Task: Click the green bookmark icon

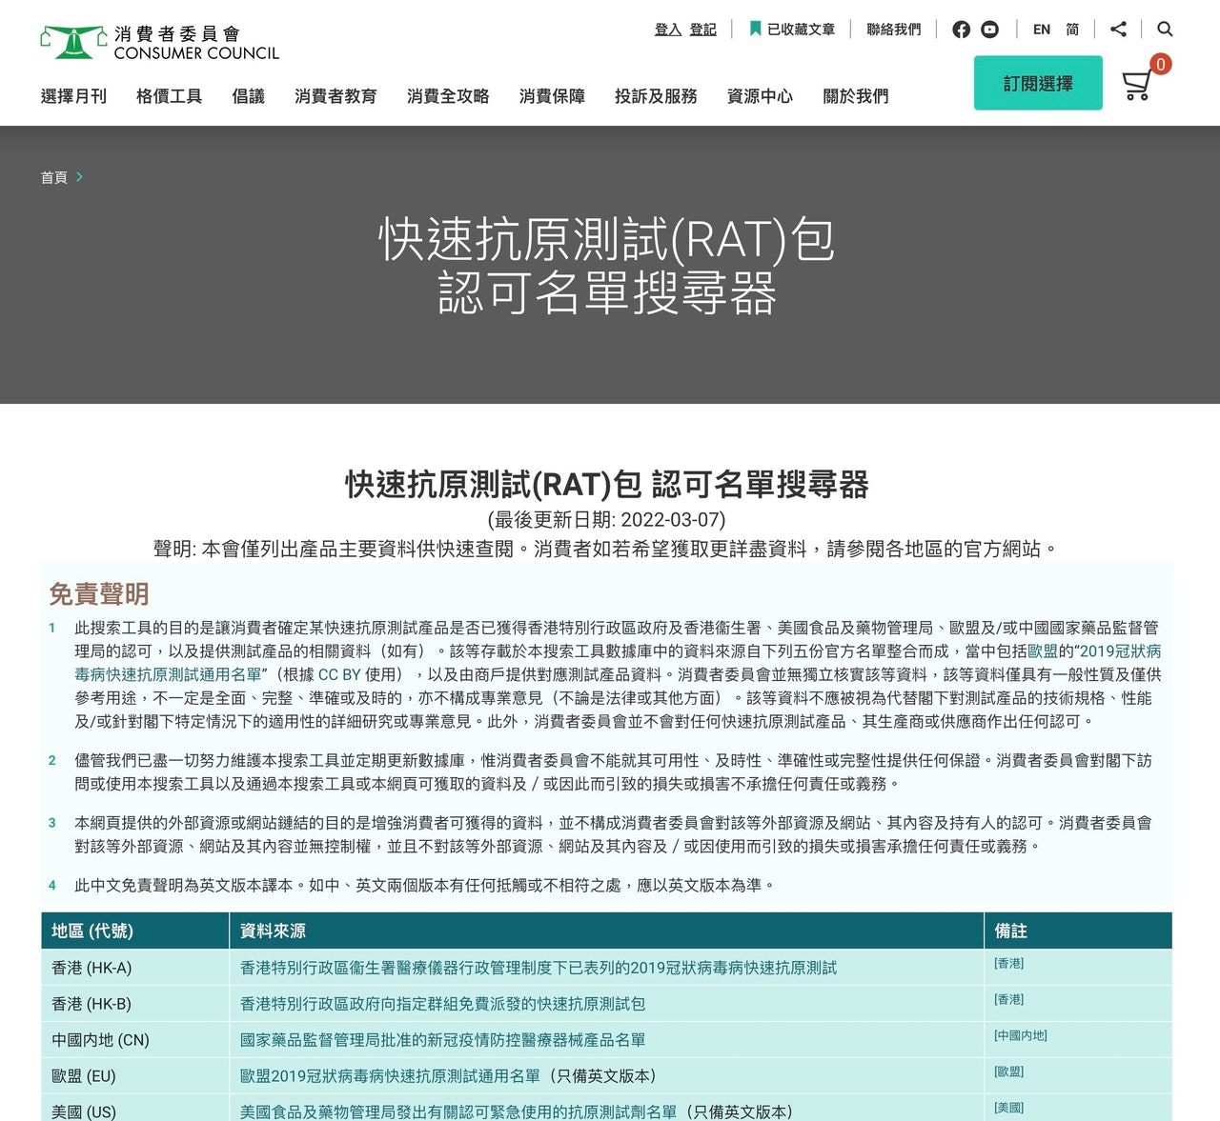Action: [x=755, y=30]
